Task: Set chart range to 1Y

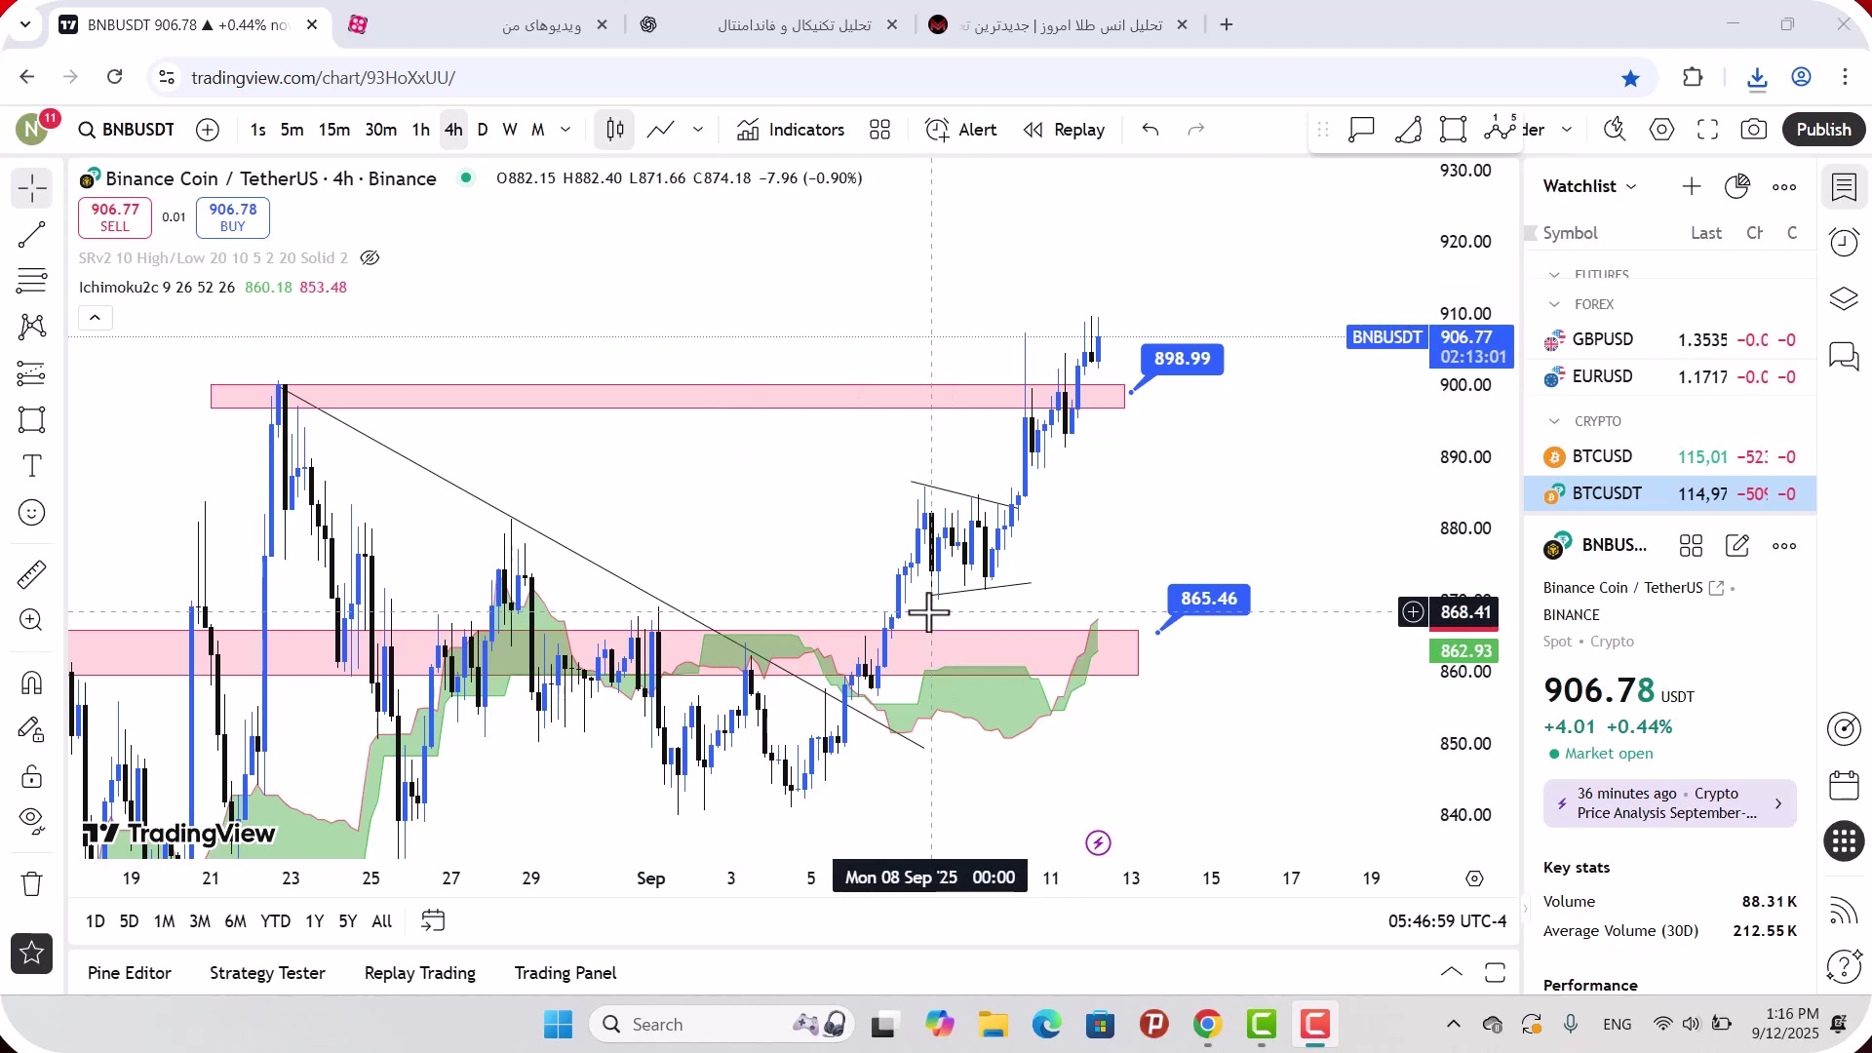Action: [314, 921]
